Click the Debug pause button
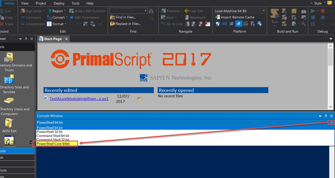Image resolution: width=335 pixels, height=178 pixels. click(x=313, y=24)
